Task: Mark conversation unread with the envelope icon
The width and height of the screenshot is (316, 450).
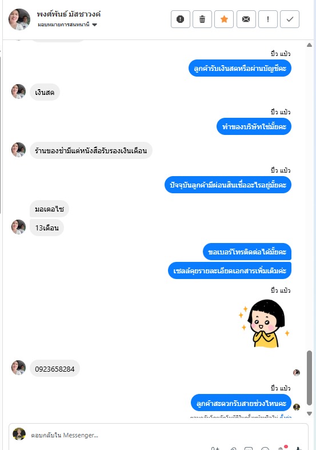Action: [246, 19]
